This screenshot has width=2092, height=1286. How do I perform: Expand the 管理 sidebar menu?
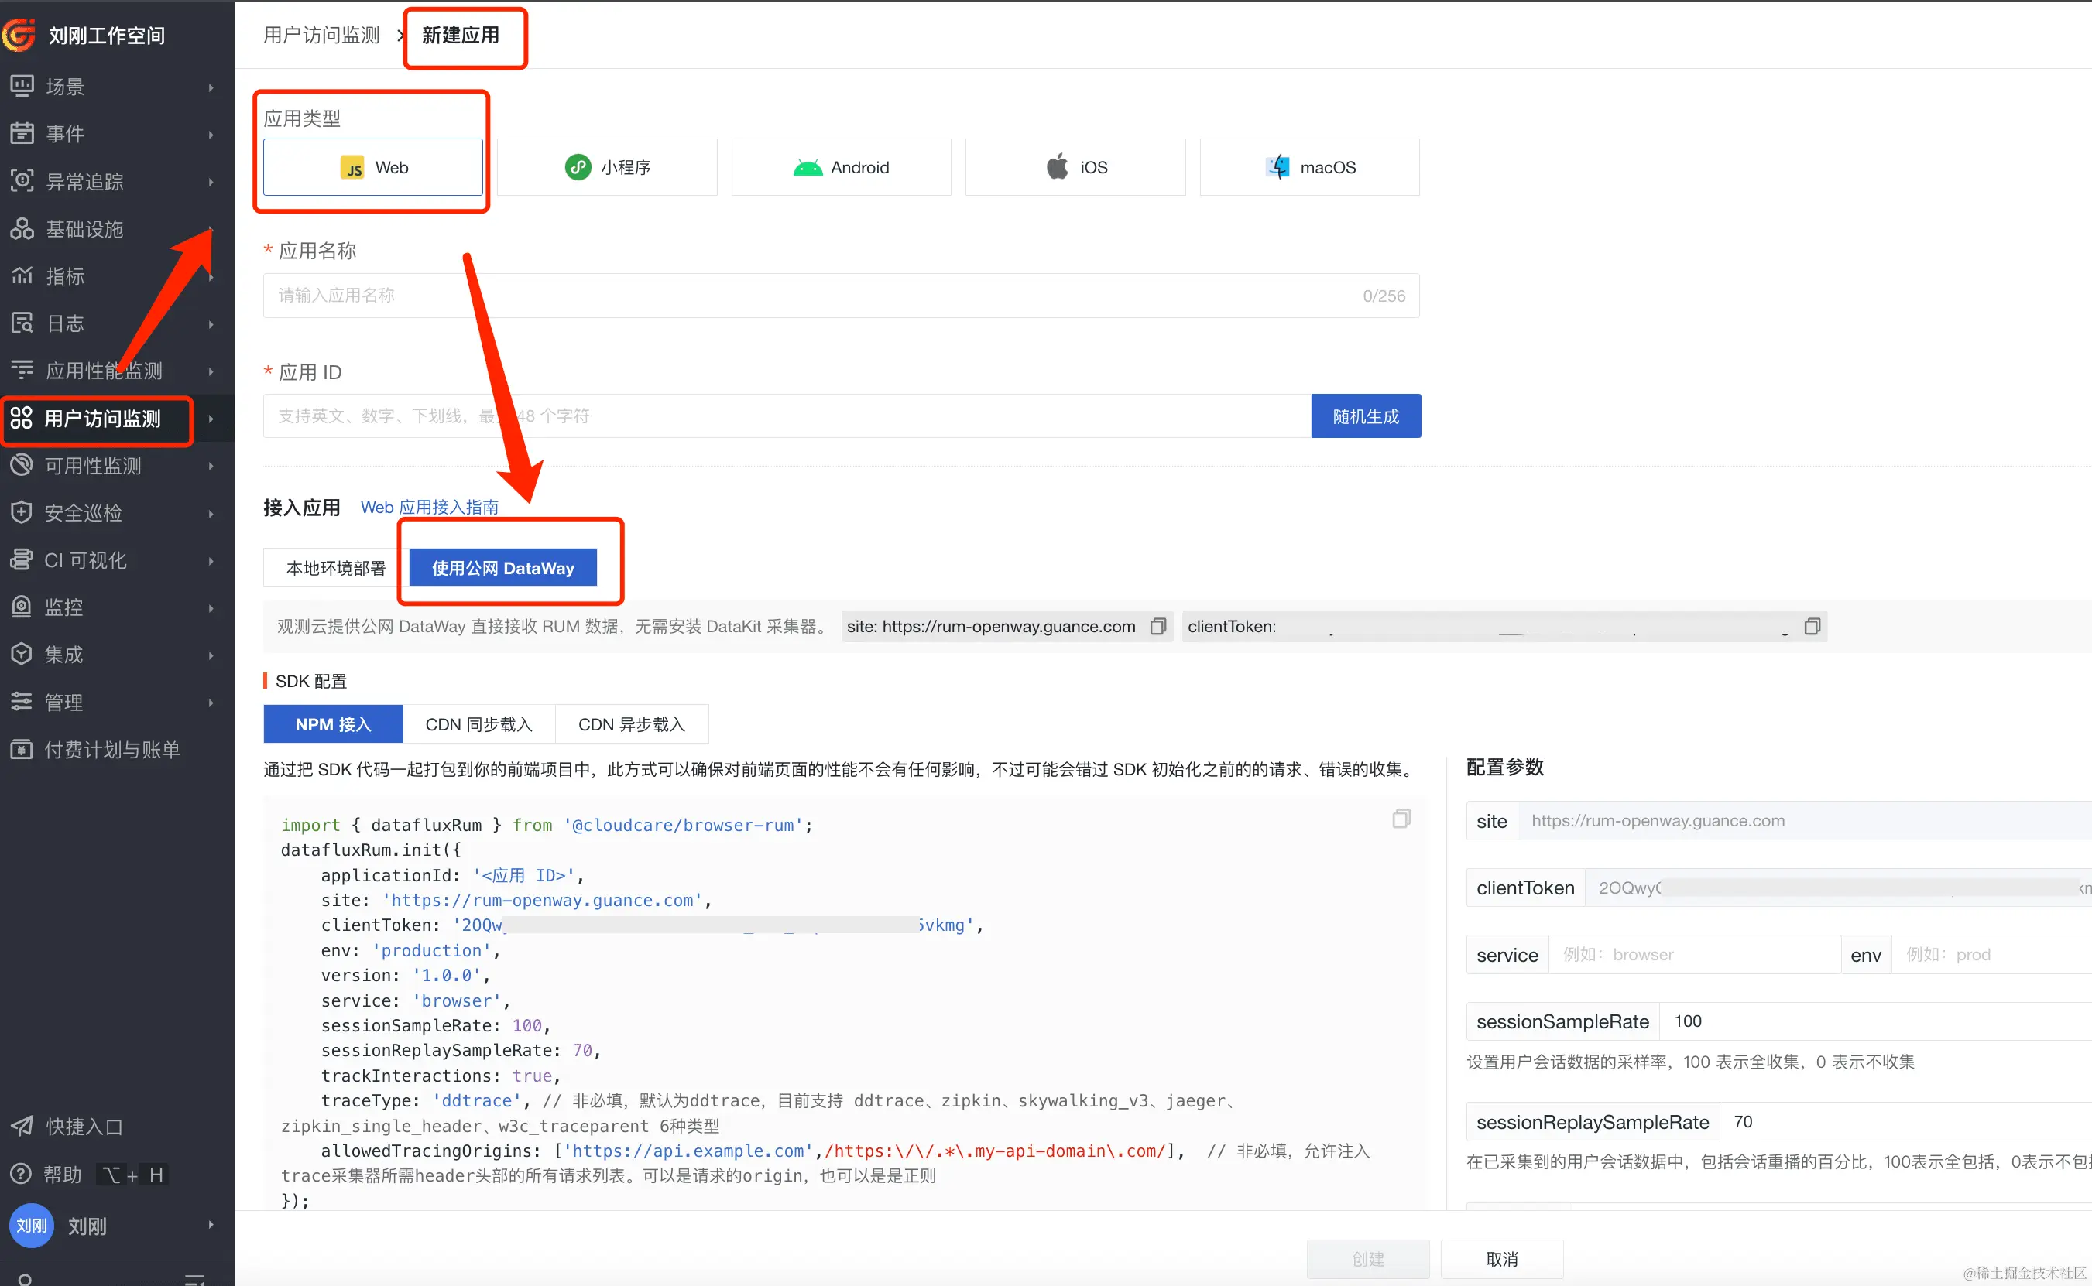tap(211, 703)
